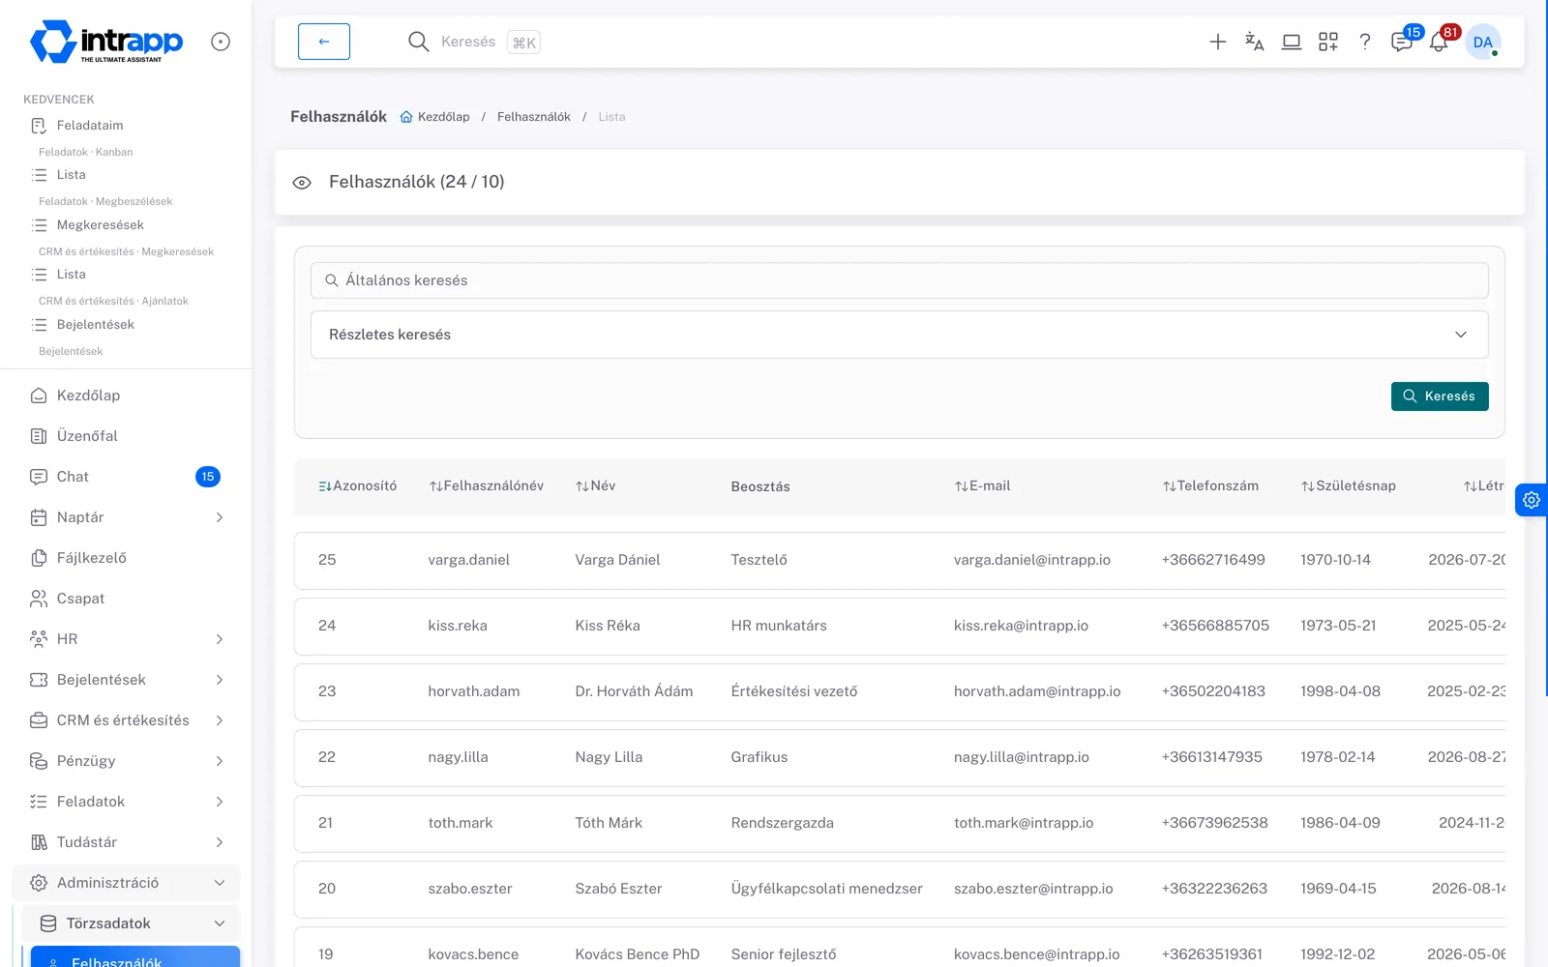
Task: Sort by Felhasználónév column
Action: [x=487, y=486]
